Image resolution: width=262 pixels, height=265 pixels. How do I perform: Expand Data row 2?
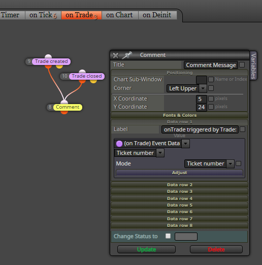pos(180,185)
